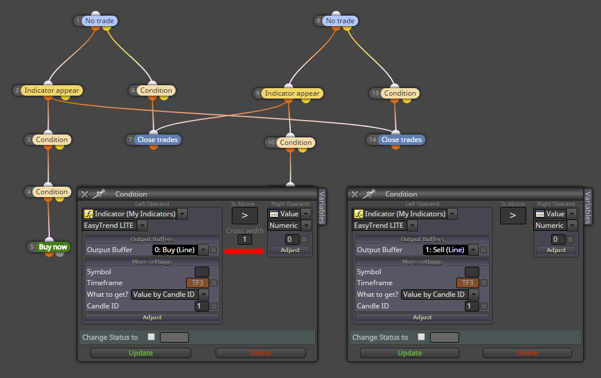Open right panel Indicator (My Indicators) dropdown
The width and height of the screenshot is (601, 378).
[453, 214]
